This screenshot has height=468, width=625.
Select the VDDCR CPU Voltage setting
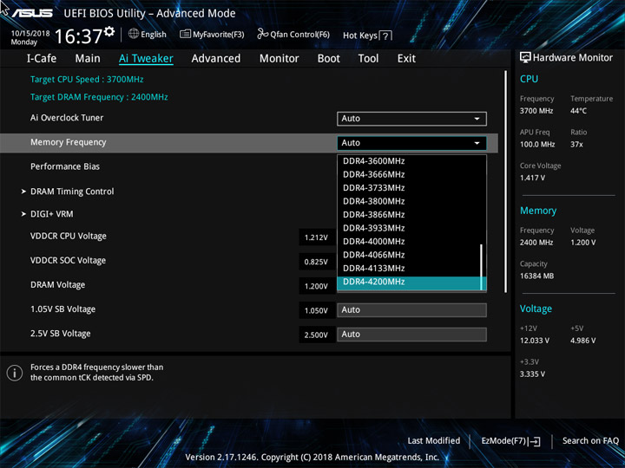point(69,236)
